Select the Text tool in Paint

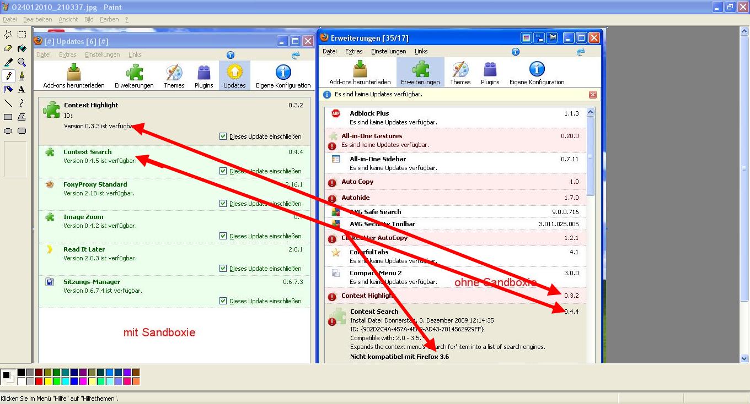click(x=22, y=90)
